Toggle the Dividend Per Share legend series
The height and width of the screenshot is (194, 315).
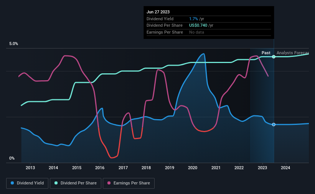[x=76, y=183]
